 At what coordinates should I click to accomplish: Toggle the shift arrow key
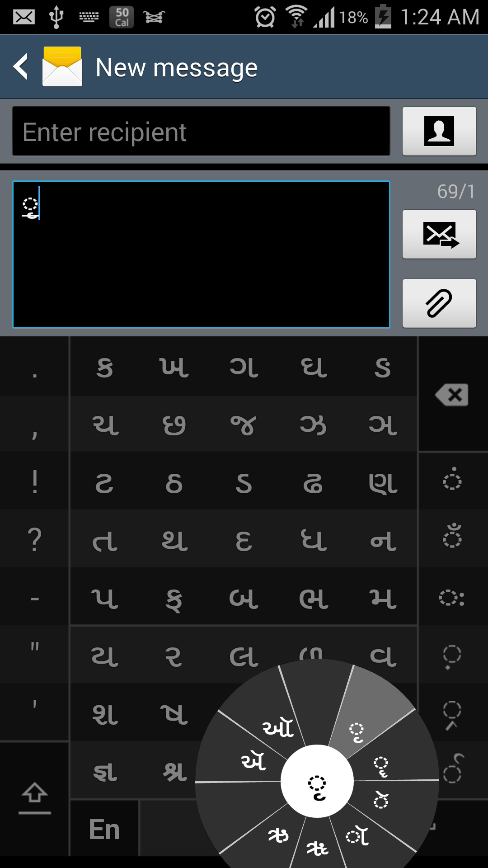(x=34, y=799)
